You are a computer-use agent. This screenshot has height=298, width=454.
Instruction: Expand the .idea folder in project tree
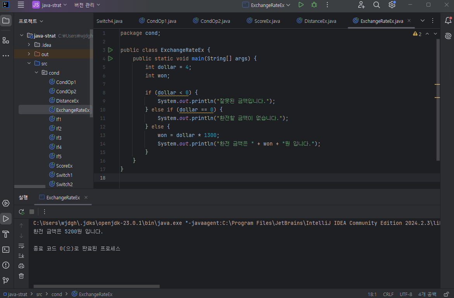29,45
